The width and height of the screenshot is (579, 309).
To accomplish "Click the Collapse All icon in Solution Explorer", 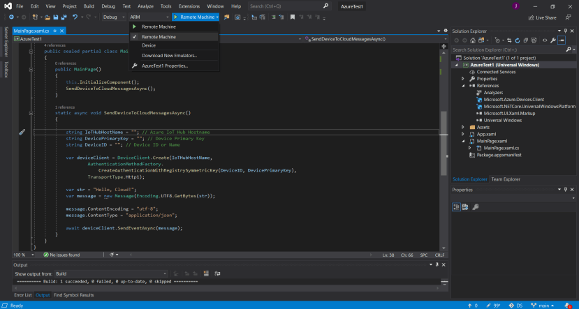I will coord(525,40).
